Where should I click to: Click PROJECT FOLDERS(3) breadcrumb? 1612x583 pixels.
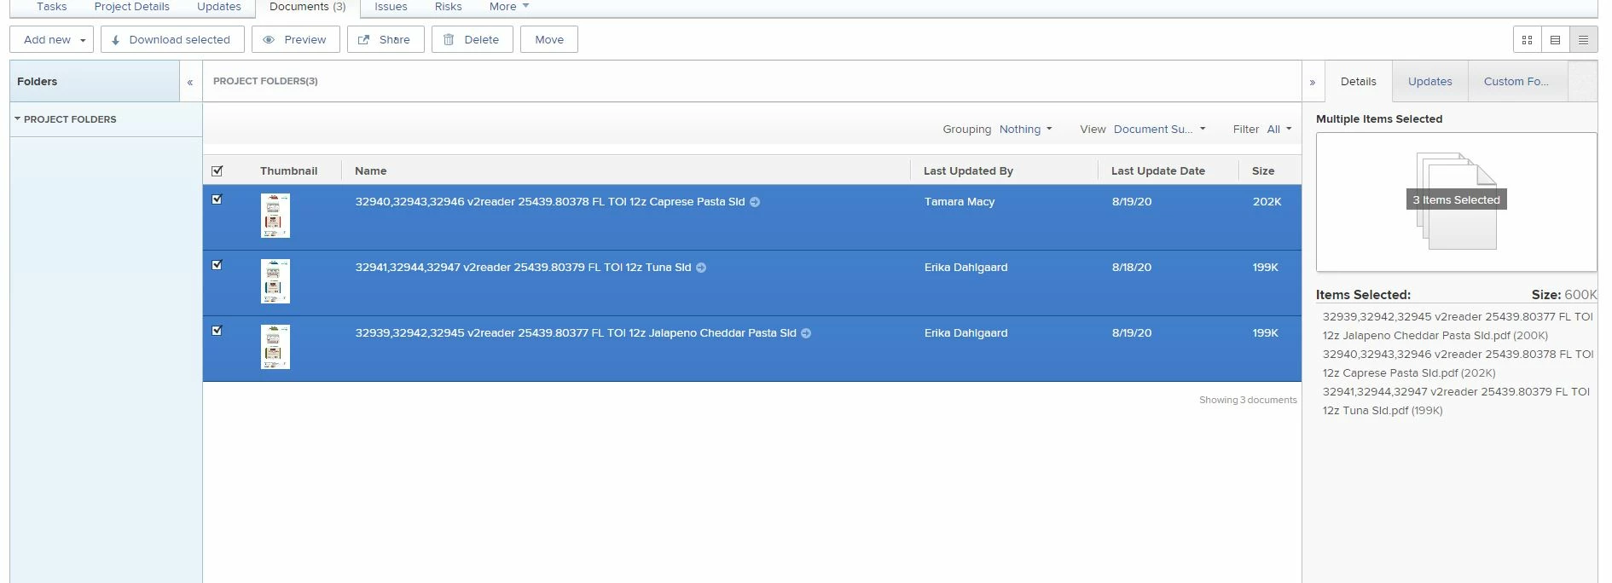(x=265, y=81)
